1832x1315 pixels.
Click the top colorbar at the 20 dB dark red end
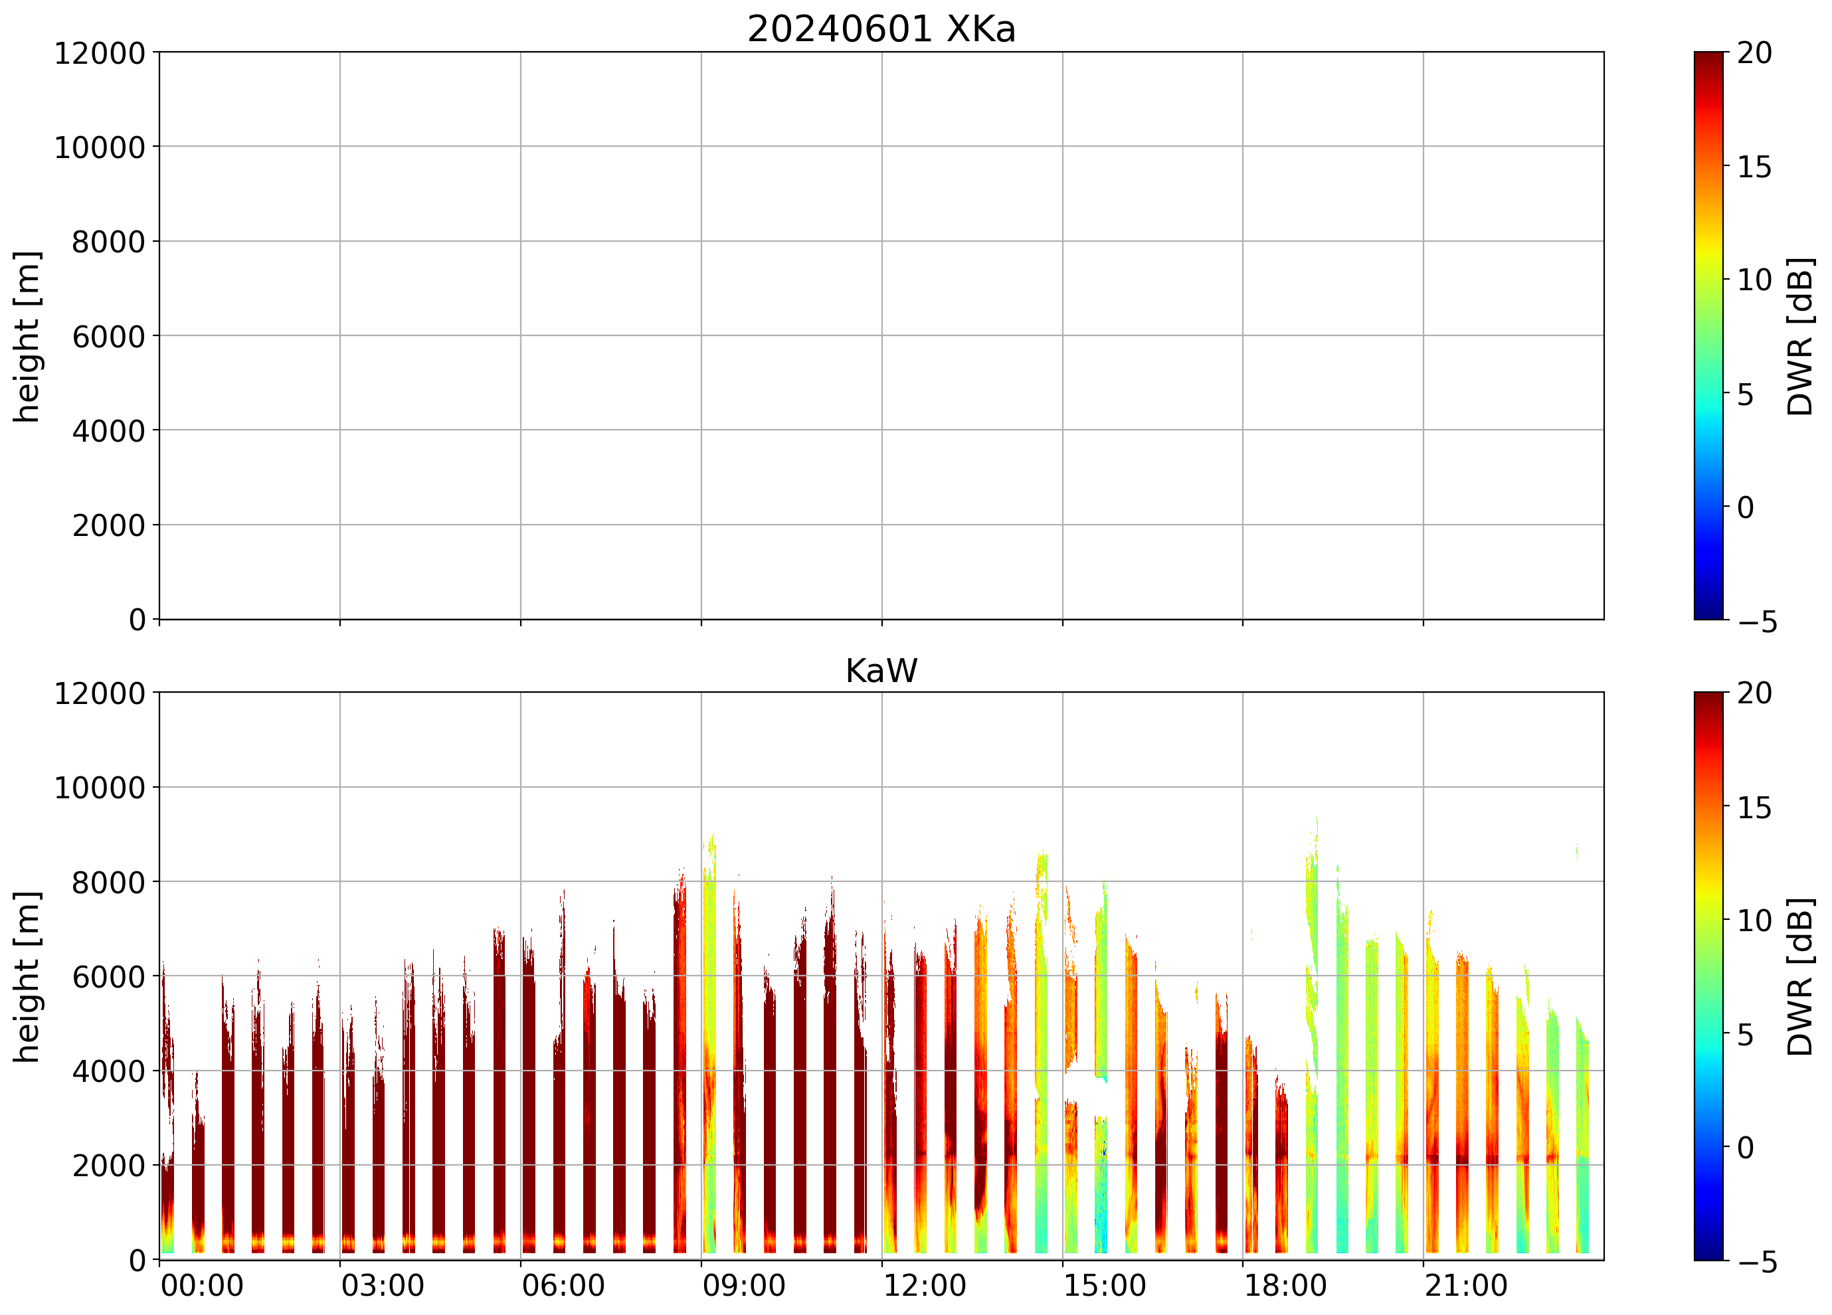point(1708,58)
